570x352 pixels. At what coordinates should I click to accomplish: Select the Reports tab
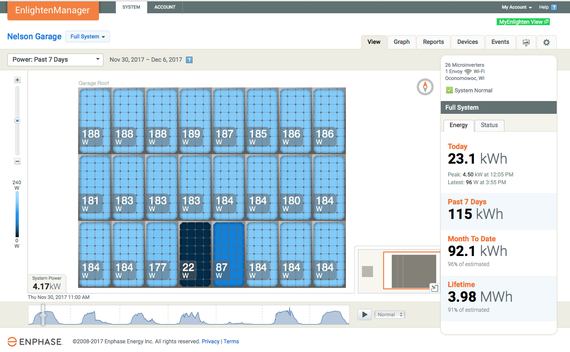433,42
